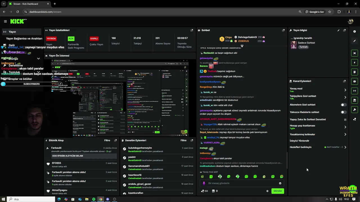The height and width of the screenshot is (202, 360).
Task: Toggle the chat bubble panel button in sidebar
Action: click(354, 81)
